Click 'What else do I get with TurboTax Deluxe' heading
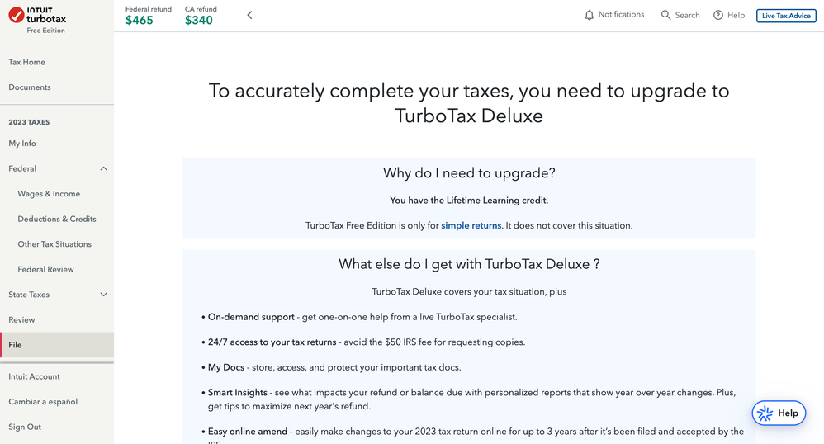The height and width of the screenshot is (444, 824). pos(469,264)
